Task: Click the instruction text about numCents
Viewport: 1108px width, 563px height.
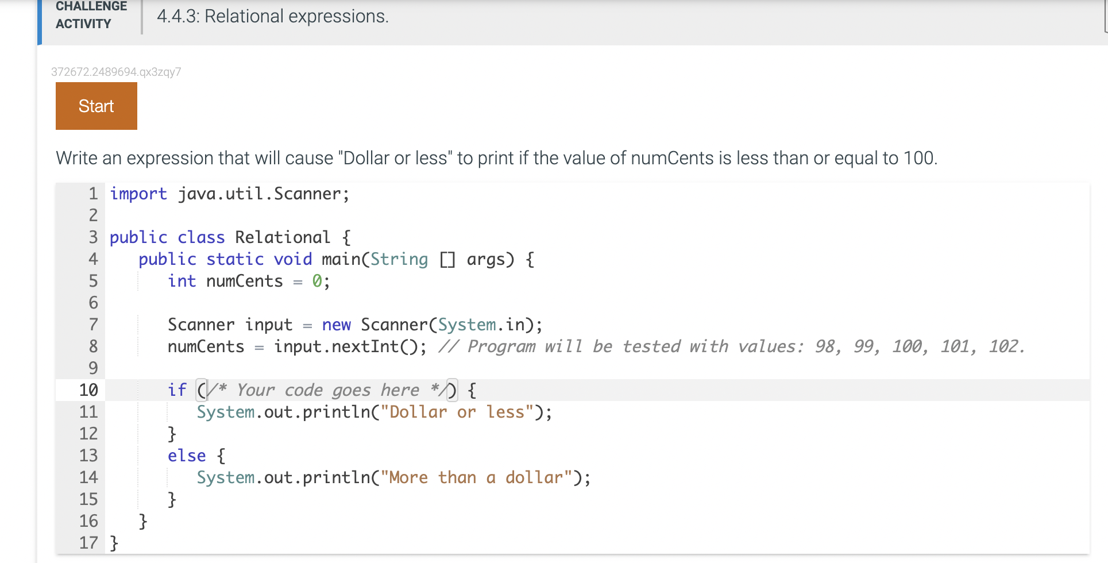Action: pos(497,158)
